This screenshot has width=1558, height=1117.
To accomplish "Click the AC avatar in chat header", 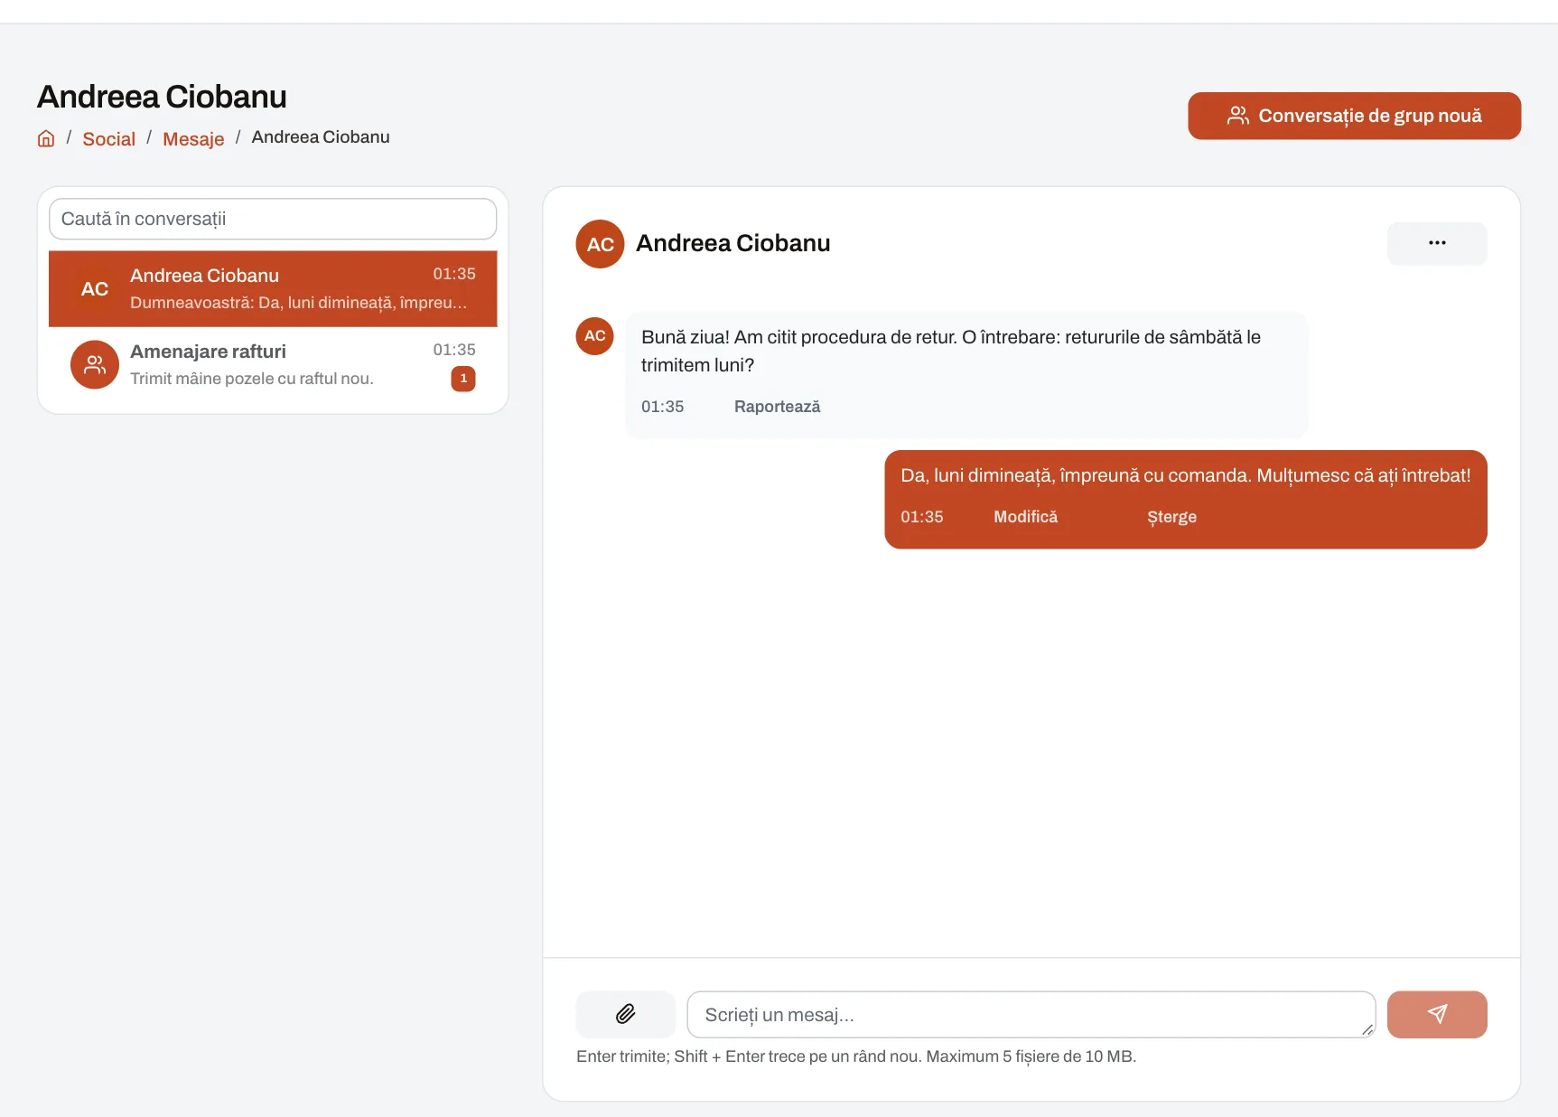I will 601,244.
